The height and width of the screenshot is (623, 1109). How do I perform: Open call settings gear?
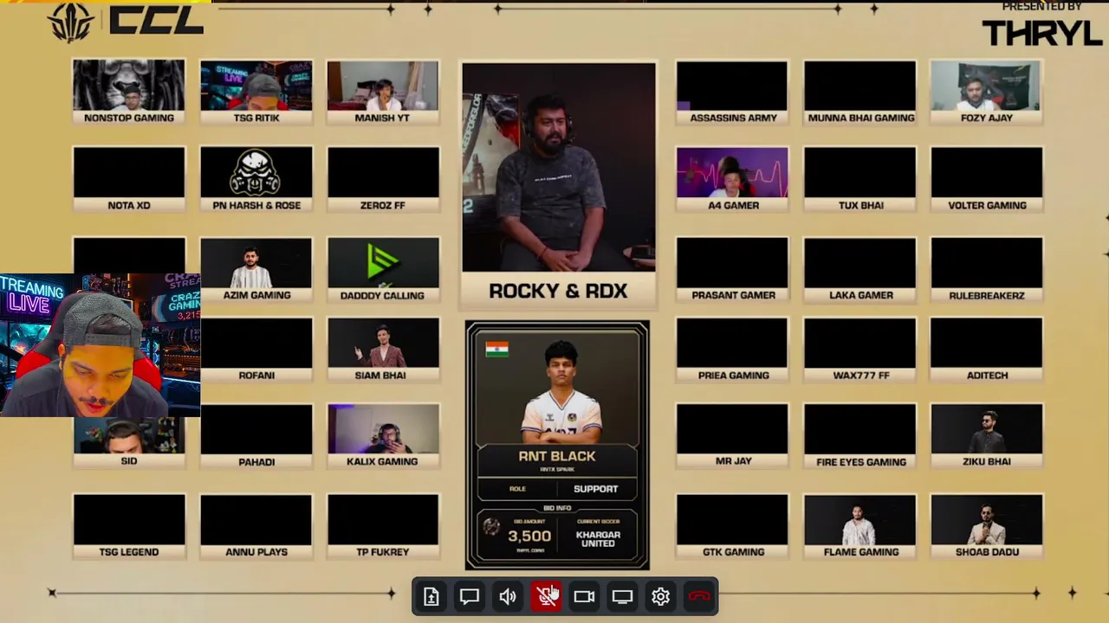660,596
